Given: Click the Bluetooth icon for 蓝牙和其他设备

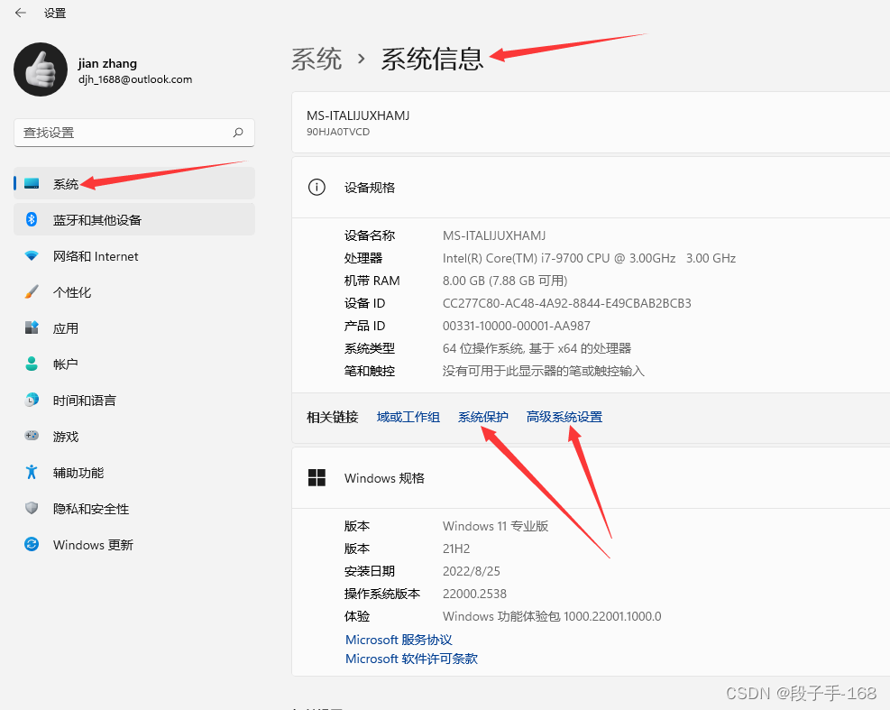Looking at the screenshot, I should coord(32,219).
